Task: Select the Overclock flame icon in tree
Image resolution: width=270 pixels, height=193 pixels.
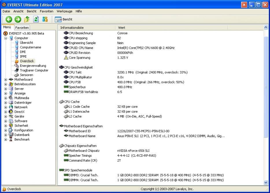Action: [17, 61]
